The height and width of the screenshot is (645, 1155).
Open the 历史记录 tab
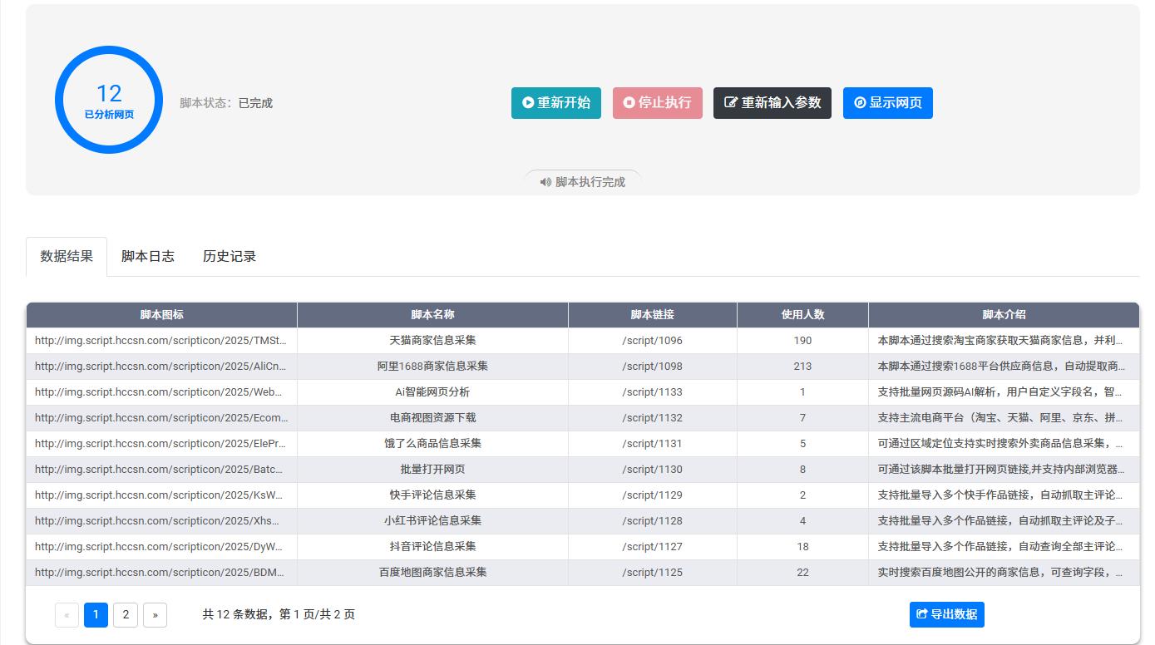click(229, 256)
